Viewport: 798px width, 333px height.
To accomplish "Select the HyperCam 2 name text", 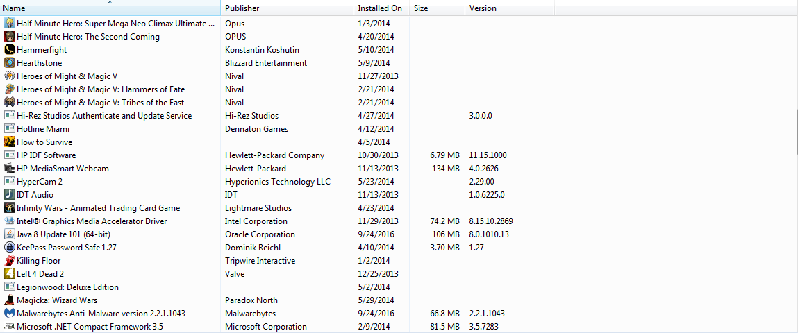I will [40, 182].
